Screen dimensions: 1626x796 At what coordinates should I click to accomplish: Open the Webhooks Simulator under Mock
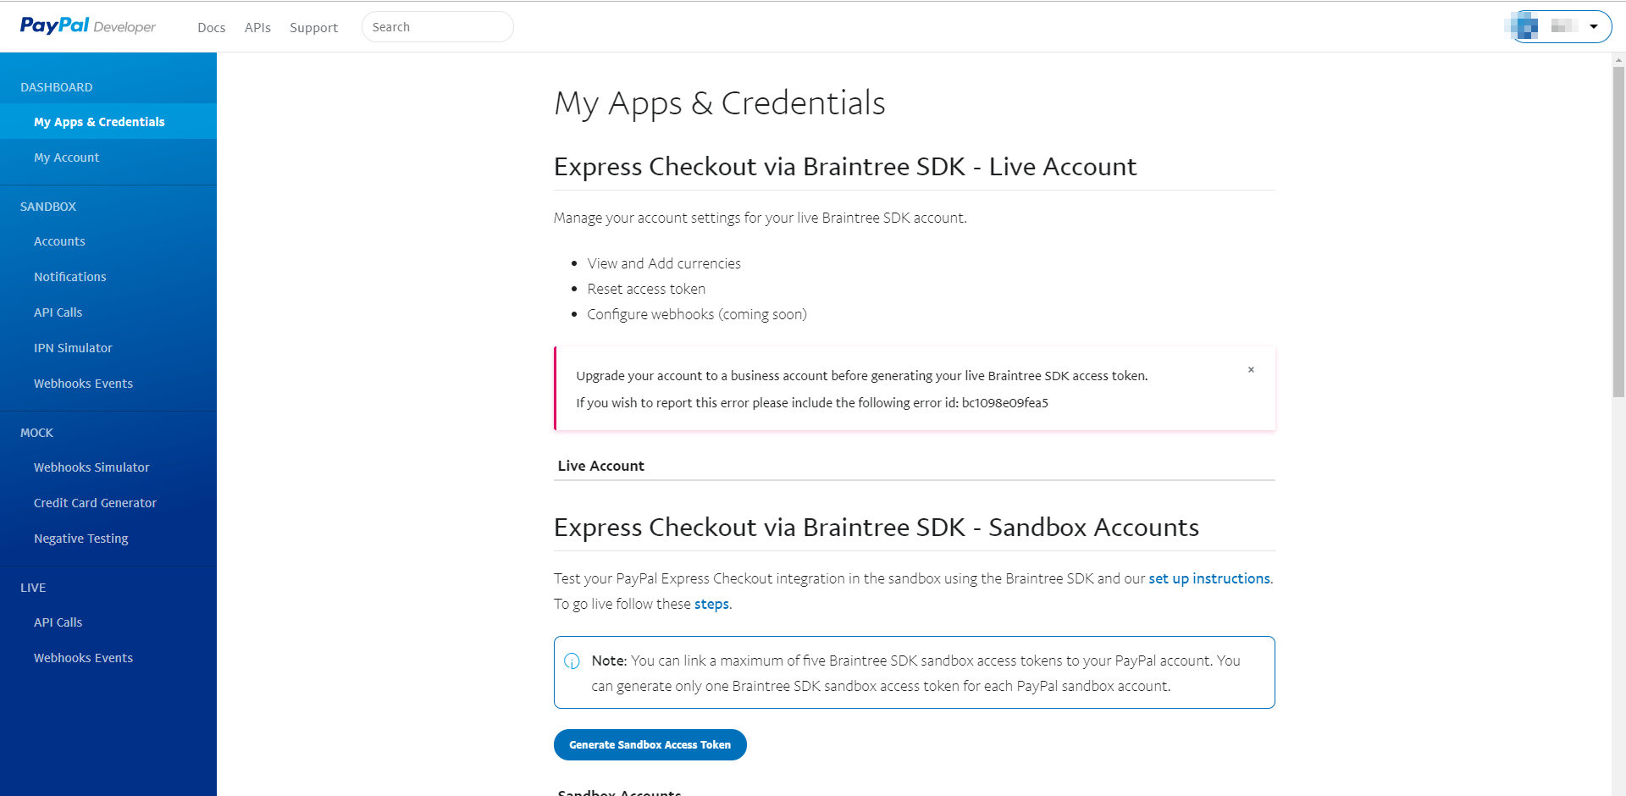click(x=91, y=467)
